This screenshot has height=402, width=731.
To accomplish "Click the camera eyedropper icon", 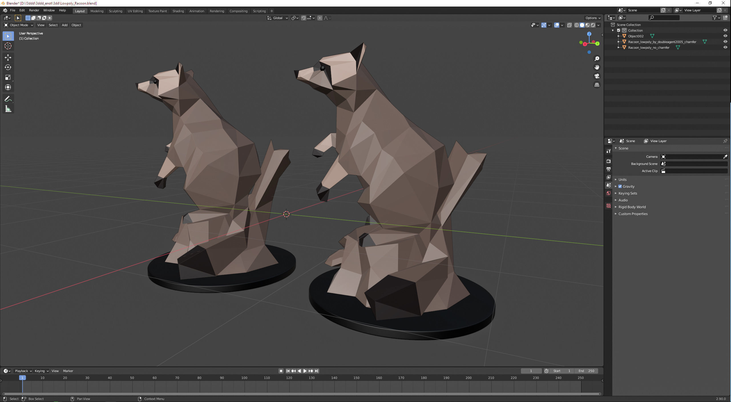I will click(725, 157).
